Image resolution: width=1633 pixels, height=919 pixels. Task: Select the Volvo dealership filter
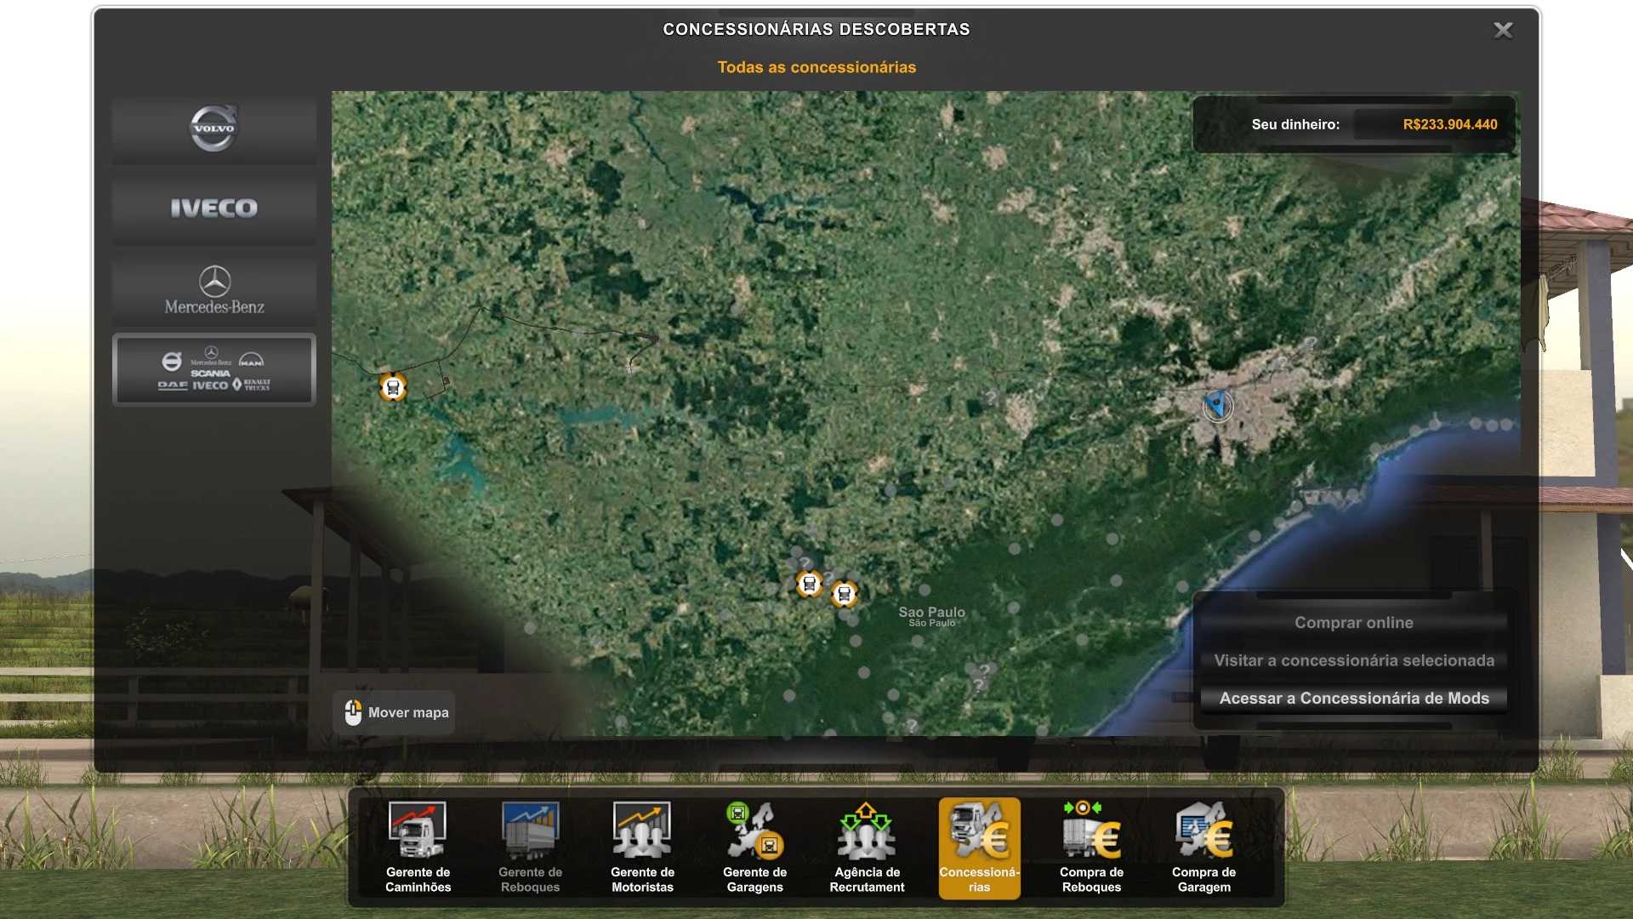(213, 128)
